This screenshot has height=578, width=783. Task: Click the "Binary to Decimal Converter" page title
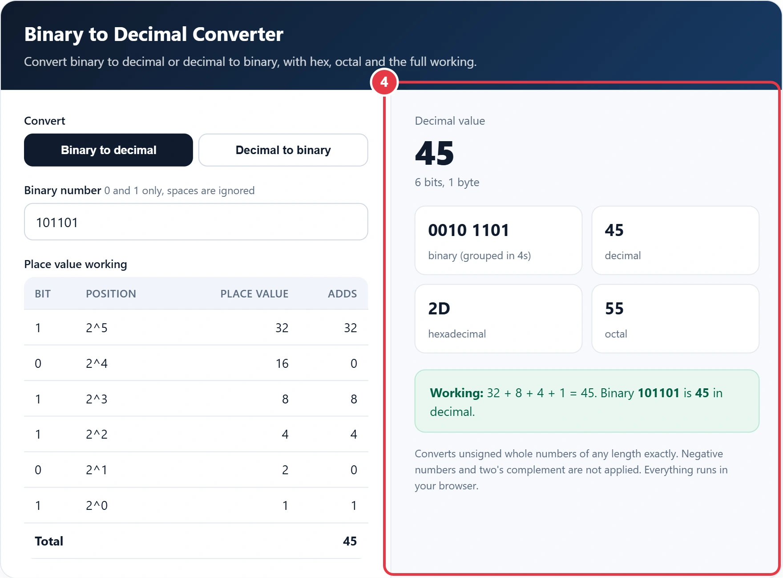click(153, 34)
